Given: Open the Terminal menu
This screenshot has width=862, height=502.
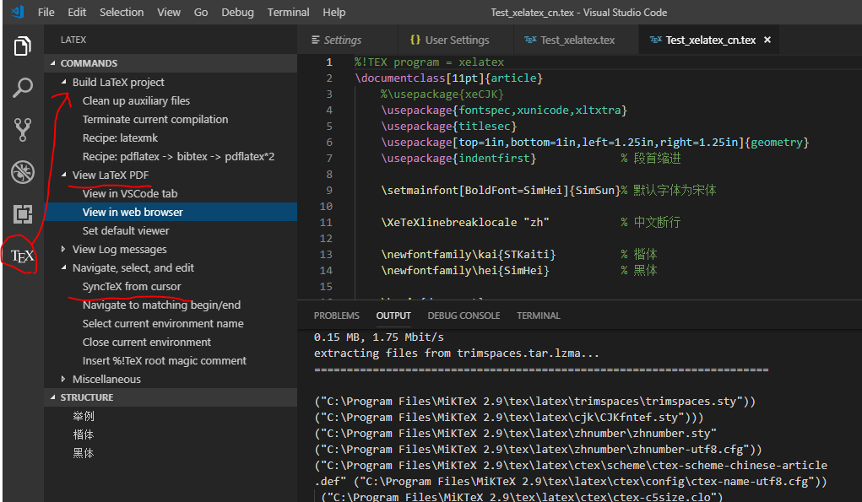Looking at the screenshot, I should 288,12.
